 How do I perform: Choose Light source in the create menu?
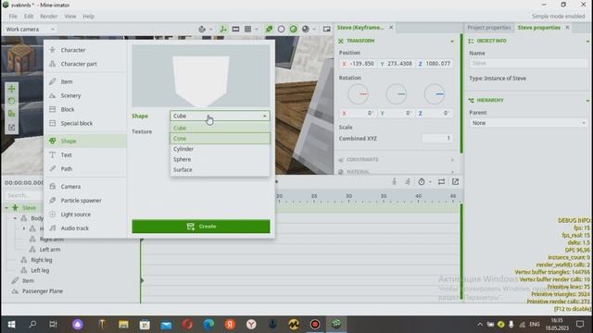(x=85, y=215)
